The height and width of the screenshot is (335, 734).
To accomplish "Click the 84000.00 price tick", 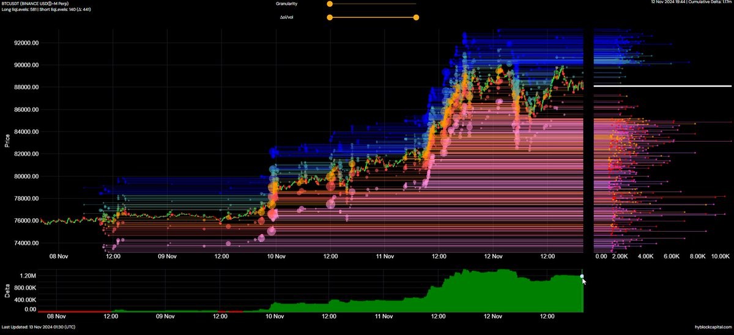I will 27,132.
